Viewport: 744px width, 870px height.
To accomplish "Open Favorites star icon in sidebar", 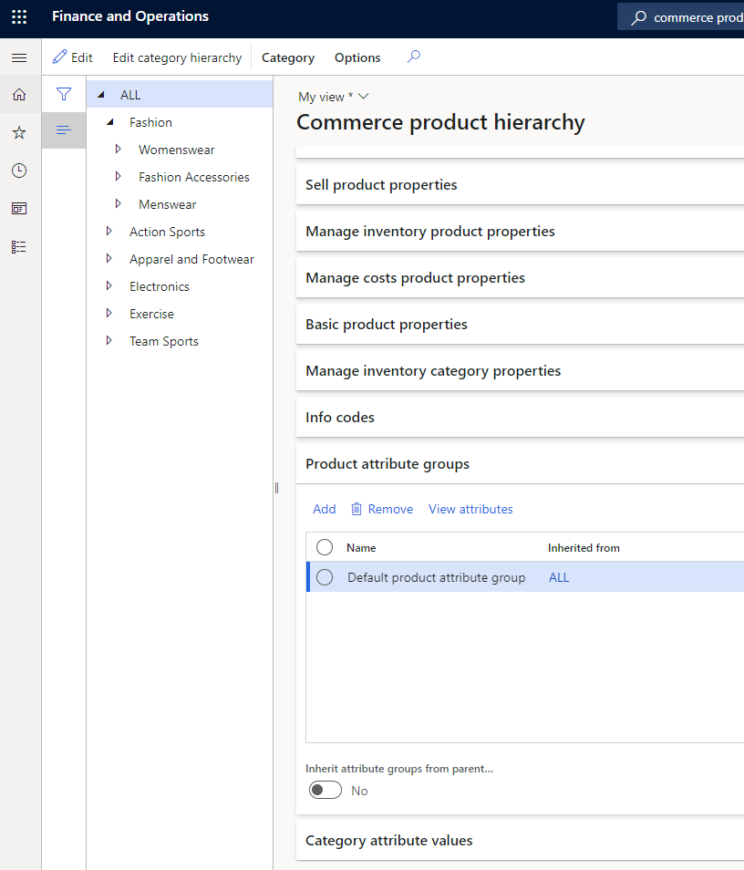I will tap(18, 132).
